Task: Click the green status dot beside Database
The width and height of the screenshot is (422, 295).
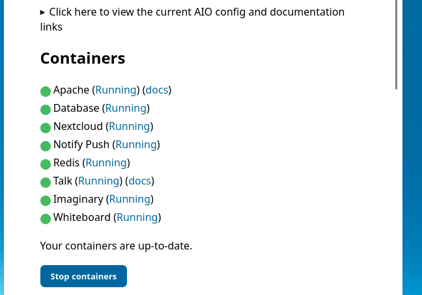Action: pyautogui.click(x=46, y=109)
